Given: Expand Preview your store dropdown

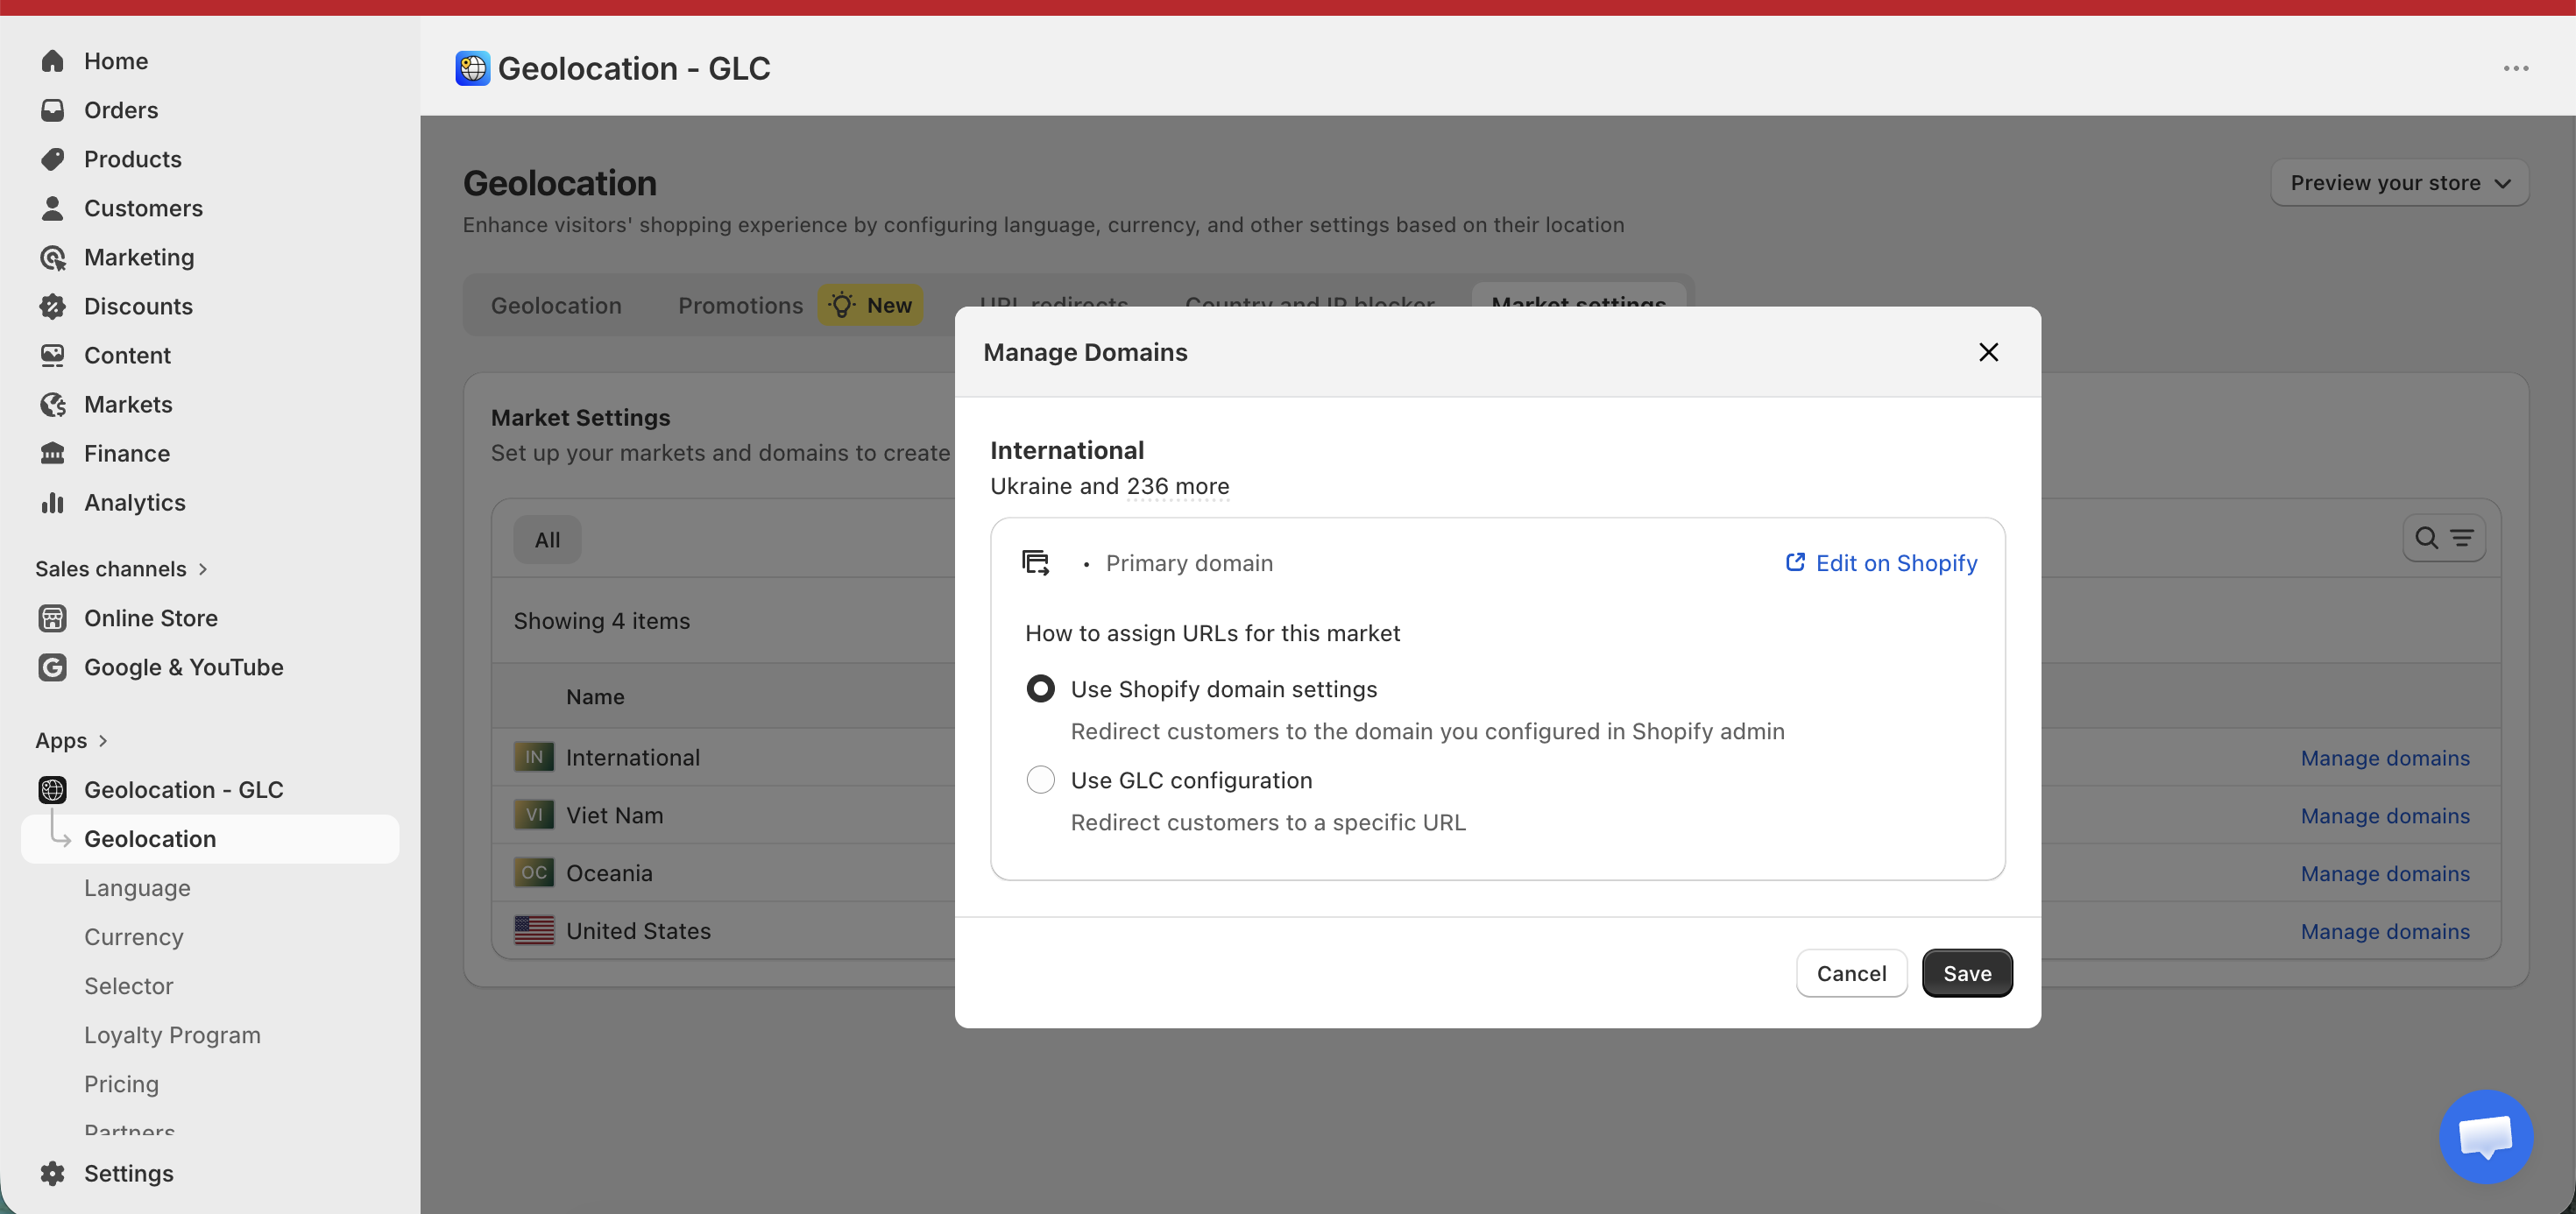Looking at the screenshot, I should pos(2399,183).
